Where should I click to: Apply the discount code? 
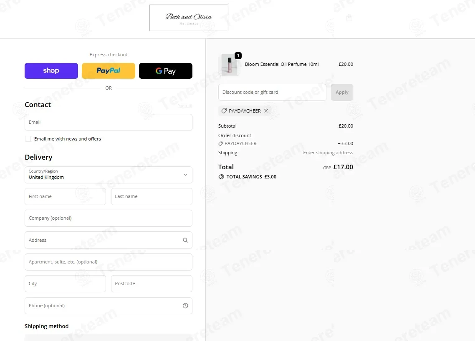(342, 92)
